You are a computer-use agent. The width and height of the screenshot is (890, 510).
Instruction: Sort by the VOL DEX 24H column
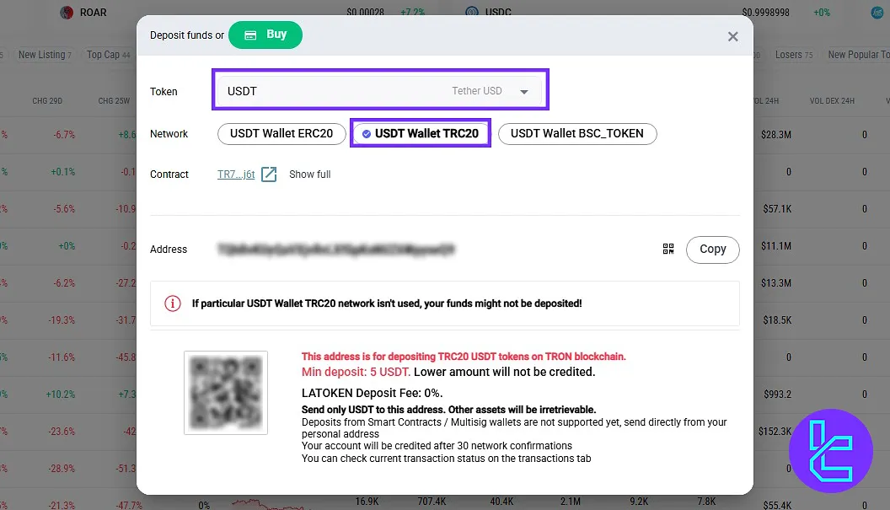831,101
